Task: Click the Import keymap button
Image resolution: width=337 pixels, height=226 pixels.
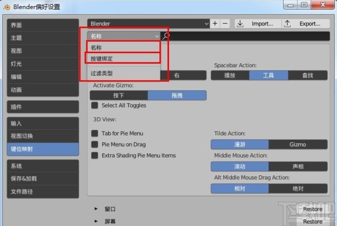Action: click(x=258, y=24)
